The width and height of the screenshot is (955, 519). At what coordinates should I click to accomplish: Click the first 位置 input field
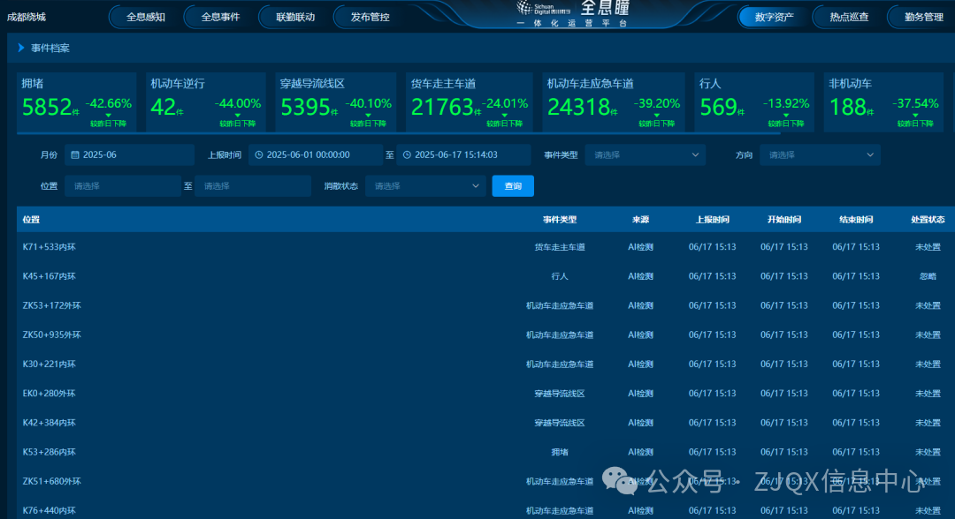pyautogui.click(x=122, y=186)
